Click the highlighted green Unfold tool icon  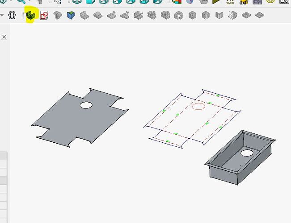click(x=31, y=15)
